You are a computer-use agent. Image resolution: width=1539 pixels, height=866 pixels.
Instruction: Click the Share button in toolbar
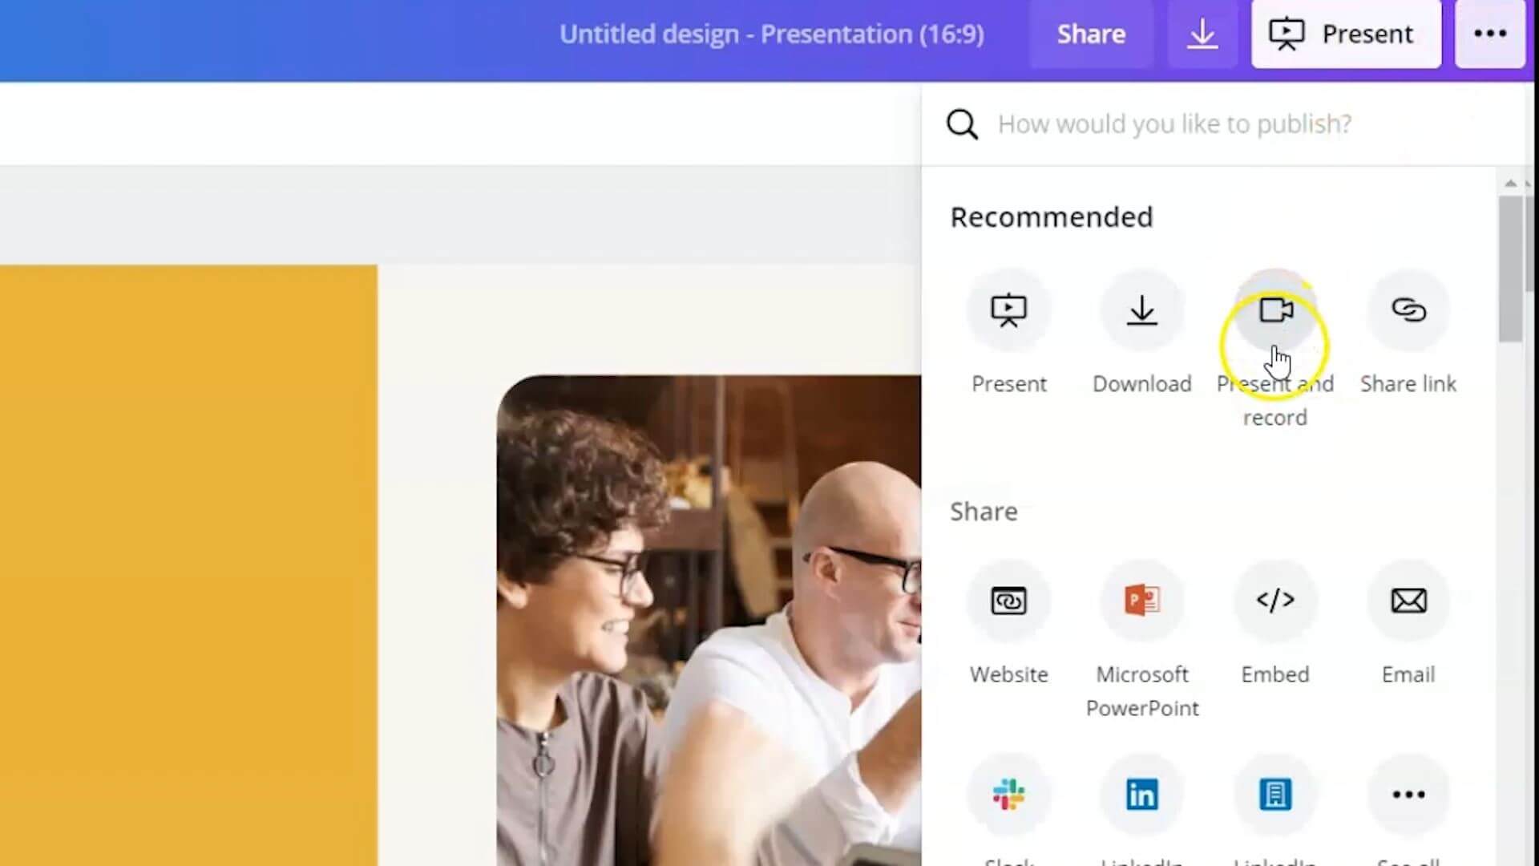1091,34
